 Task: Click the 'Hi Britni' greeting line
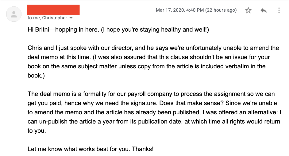coord(118,29)
